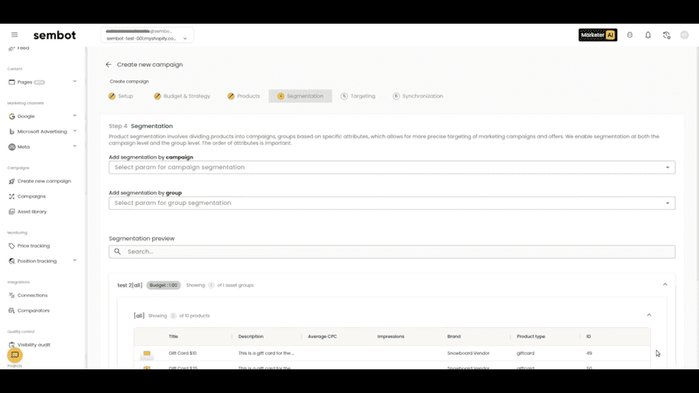Open Campaigns in the sidebar
Viewport: 699px width, 393px height.
31,196
